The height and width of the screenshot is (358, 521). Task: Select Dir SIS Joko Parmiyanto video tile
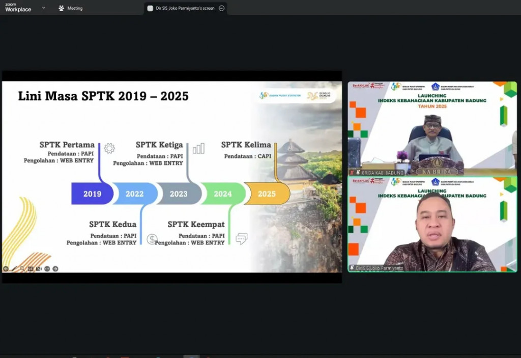tap(432, 224)
